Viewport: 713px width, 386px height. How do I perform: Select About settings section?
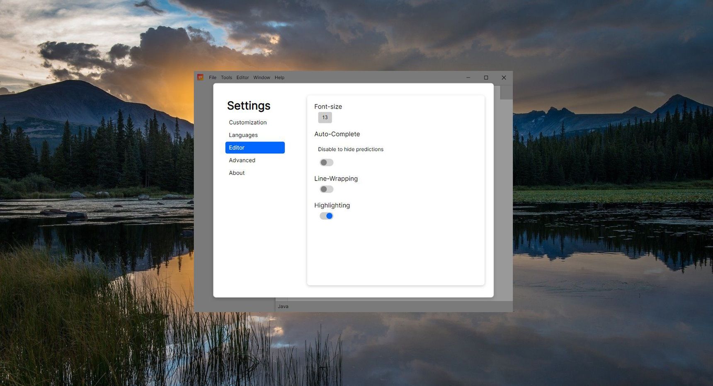click(255, 173)
